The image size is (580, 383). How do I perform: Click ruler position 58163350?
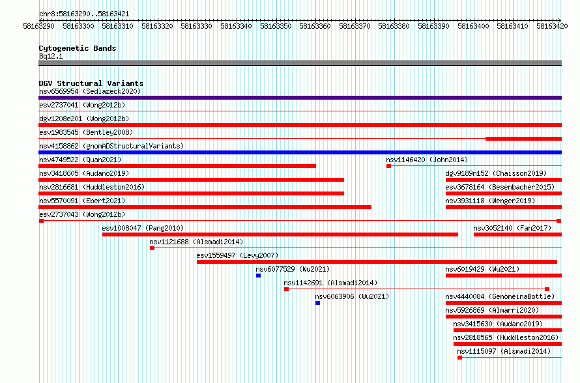coord(276,26)
